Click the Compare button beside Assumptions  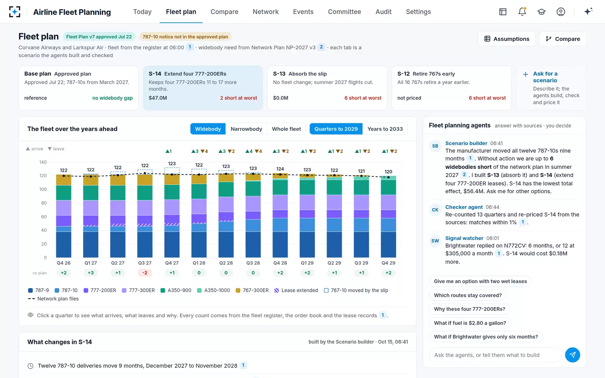[563, 39]
